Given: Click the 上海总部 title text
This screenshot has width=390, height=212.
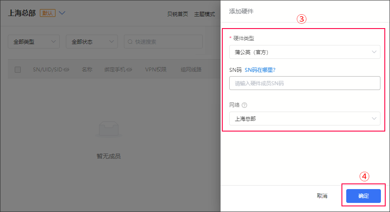Looking at the screenshot, I should (x=22, y=13).
